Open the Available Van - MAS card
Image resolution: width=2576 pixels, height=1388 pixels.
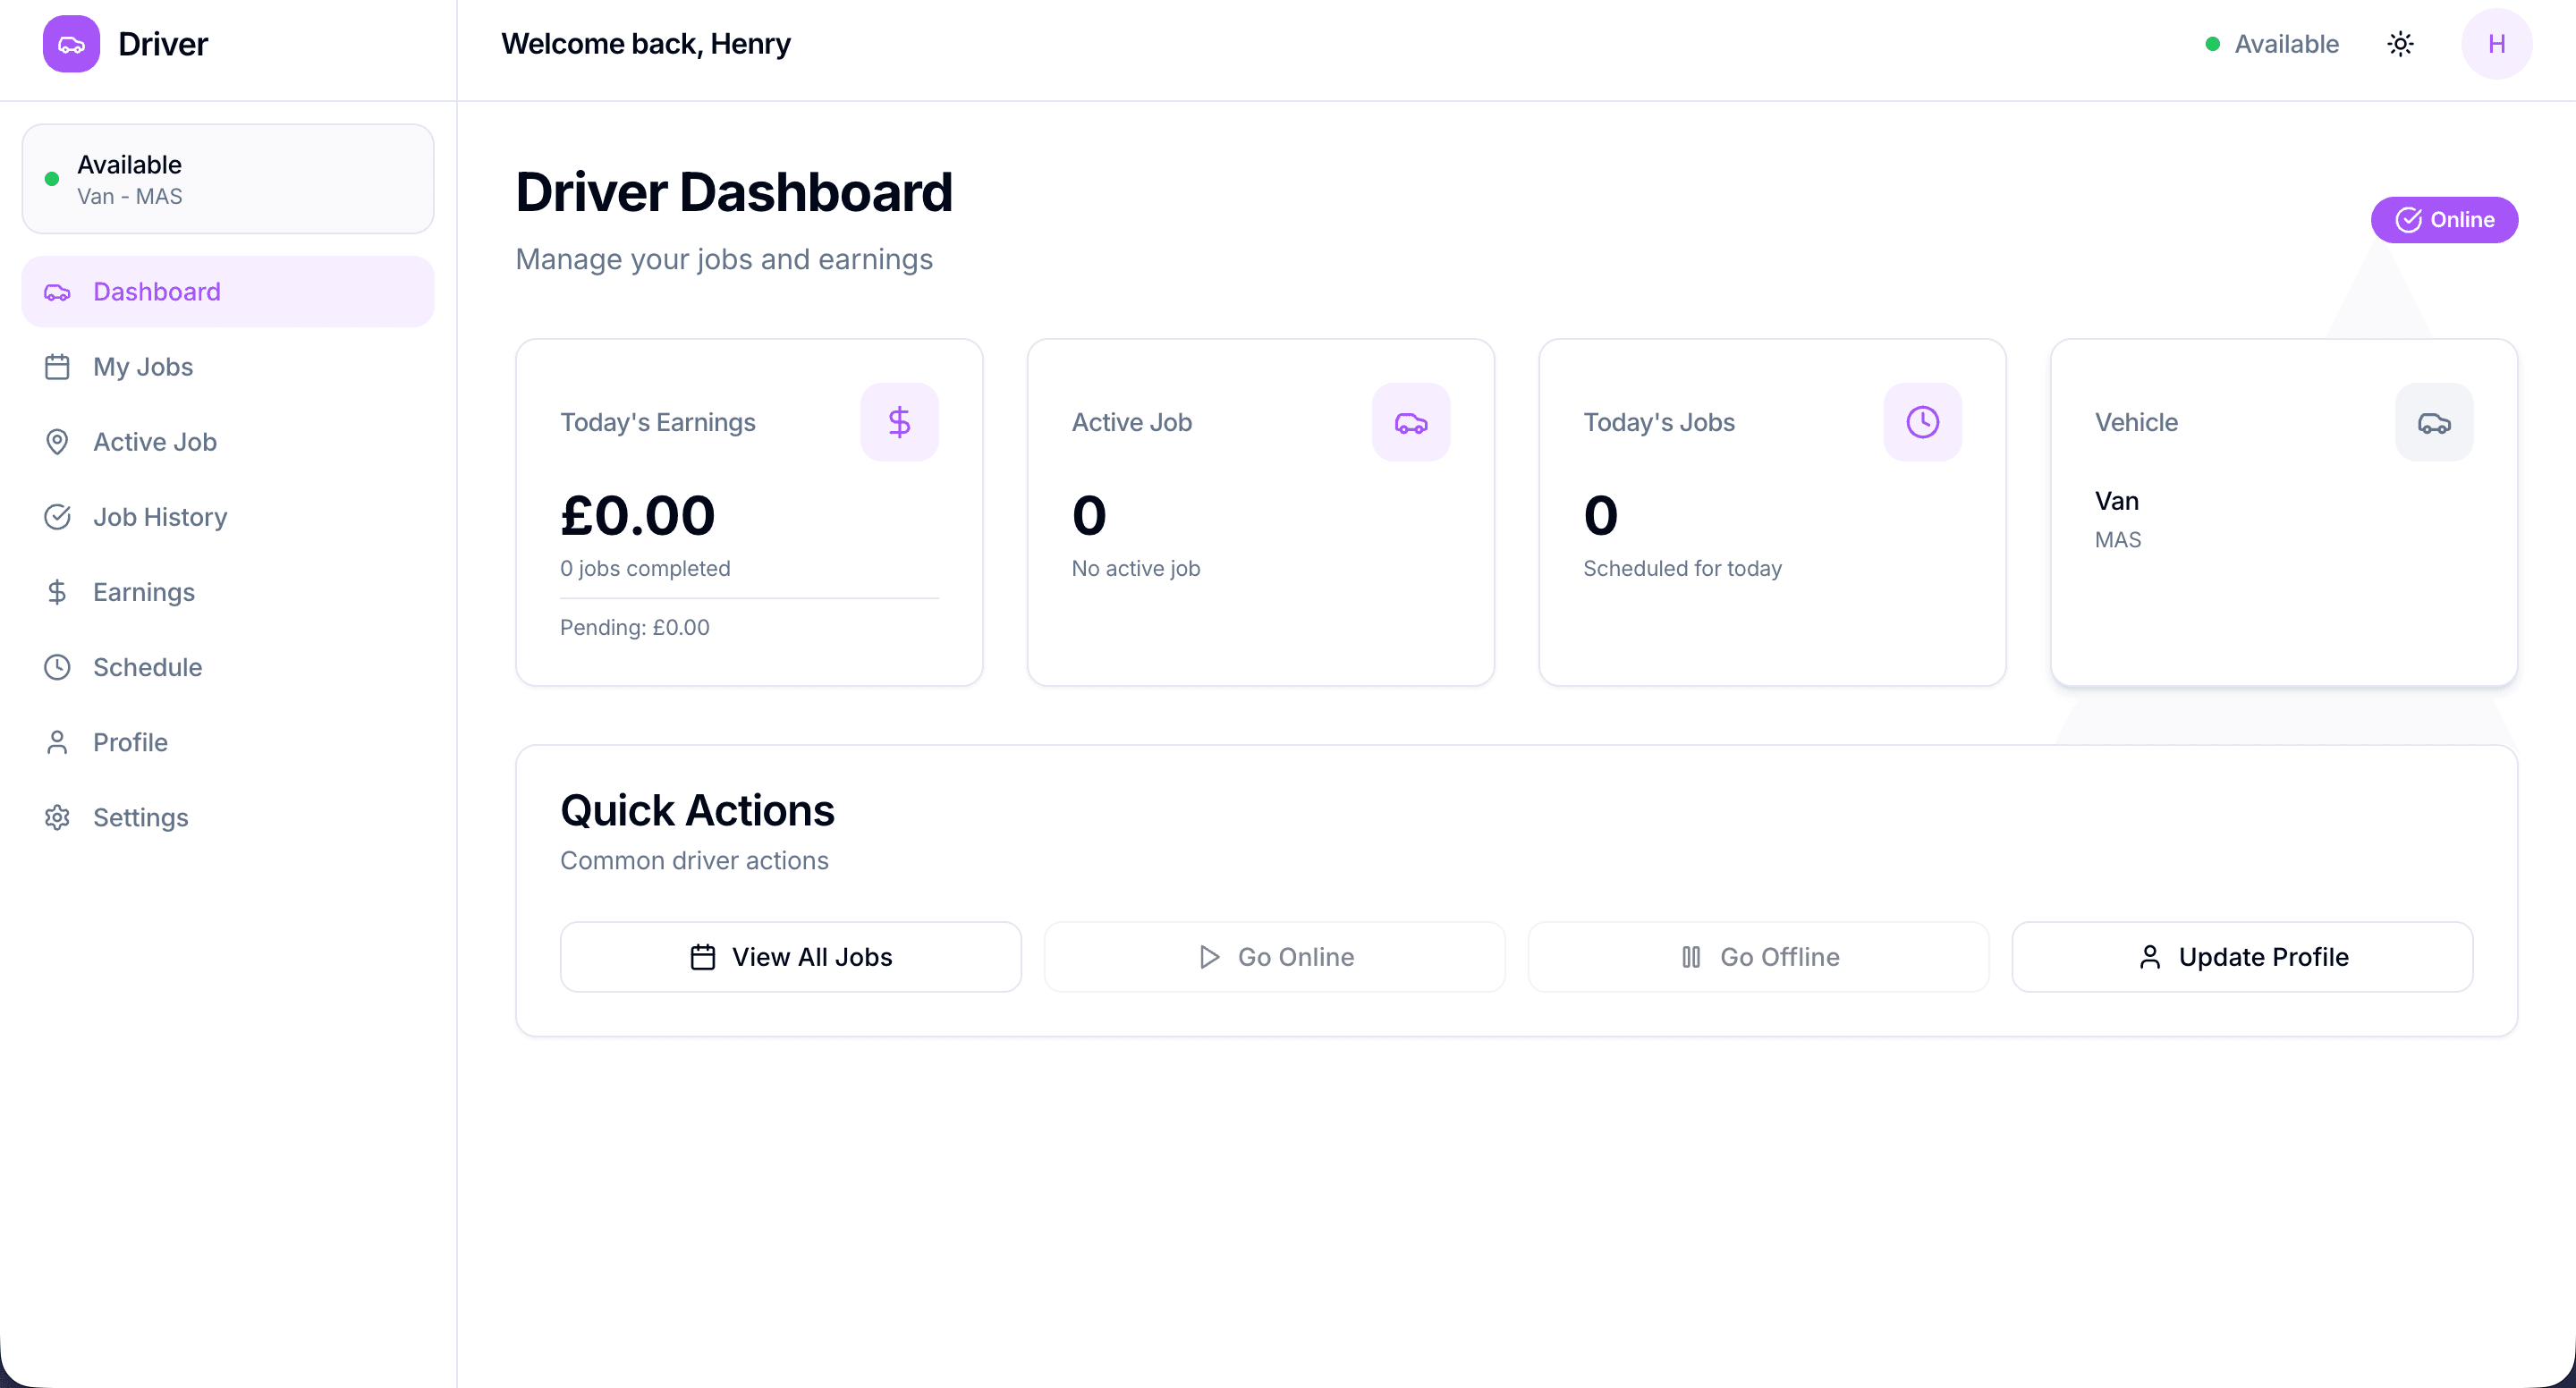tap(228, 179)
